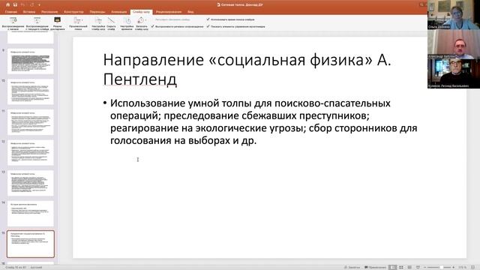
Task: Switch to Slide Sorter view icon
Action: click(x=401, y=267)
